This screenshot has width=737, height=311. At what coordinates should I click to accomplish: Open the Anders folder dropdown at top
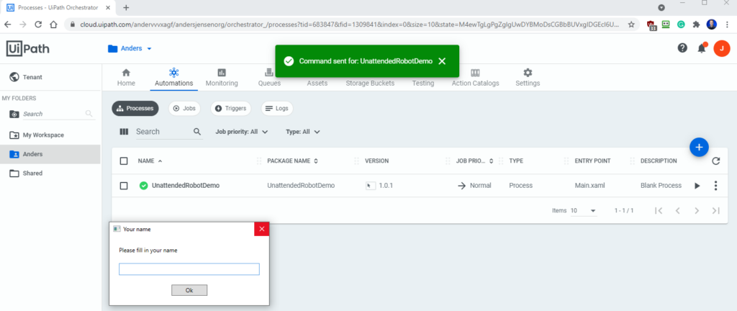(x=130, y=48)
